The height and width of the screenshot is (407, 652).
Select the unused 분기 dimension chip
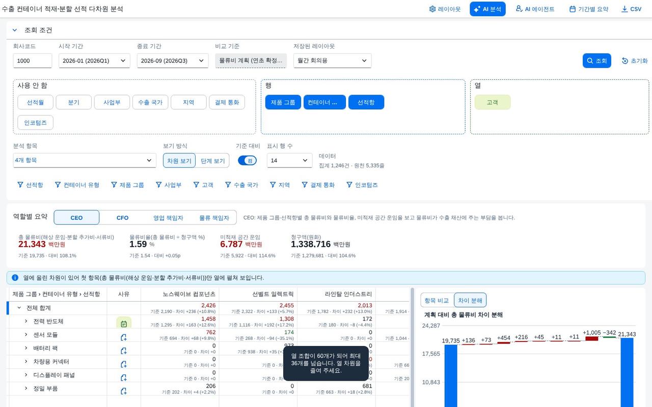74,102
